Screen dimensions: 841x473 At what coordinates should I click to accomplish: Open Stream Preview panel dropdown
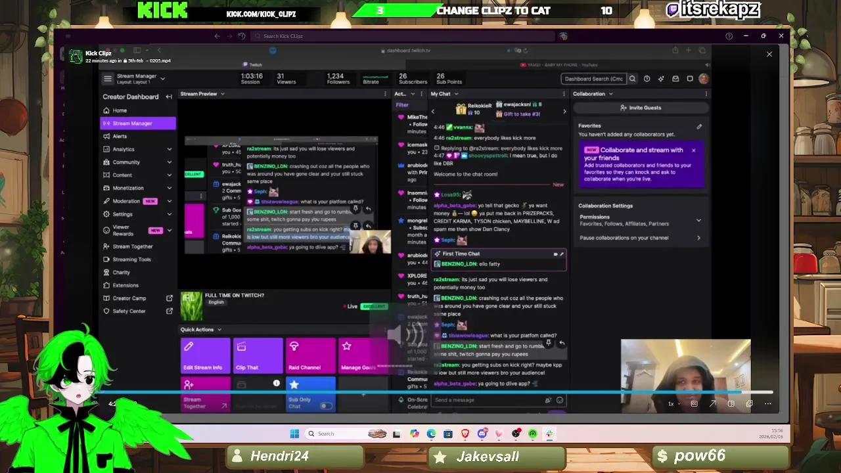222,94
